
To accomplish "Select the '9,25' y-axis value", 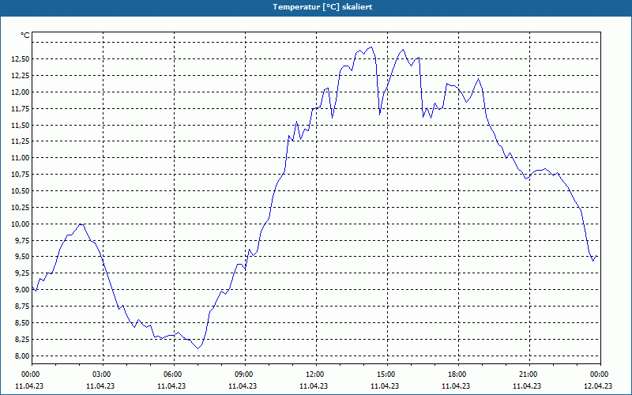I will [22, 273].
